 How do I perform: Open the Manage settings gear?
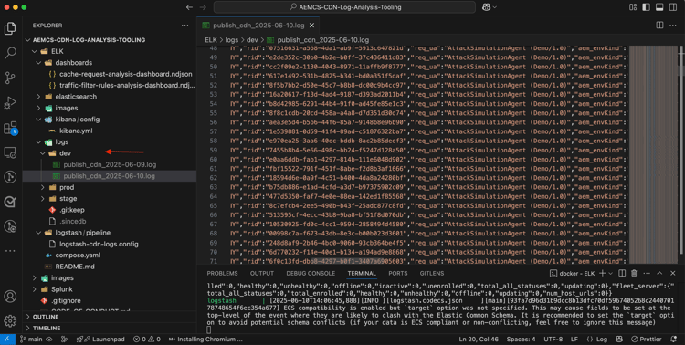pos(10,320)
